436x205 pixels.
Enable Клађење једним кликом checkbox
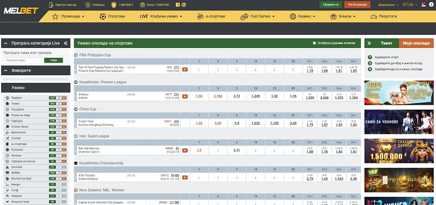tap(314, 43)
